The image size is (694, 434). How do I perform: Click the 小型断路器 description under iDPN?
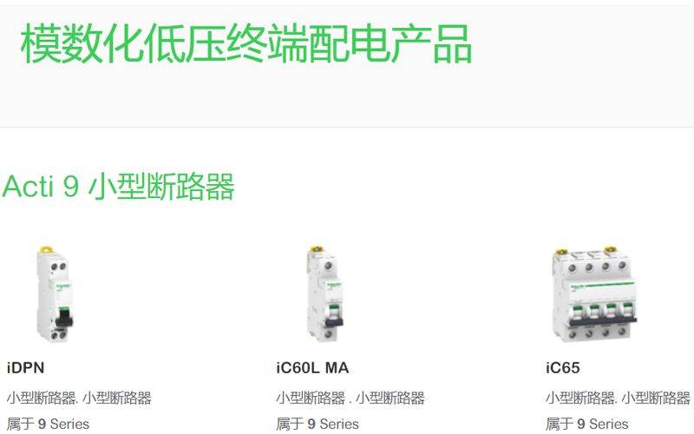click(x=79, y=398)
